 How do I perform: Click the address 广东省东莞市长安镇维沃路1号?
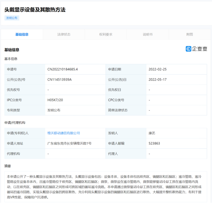point(69,143)
